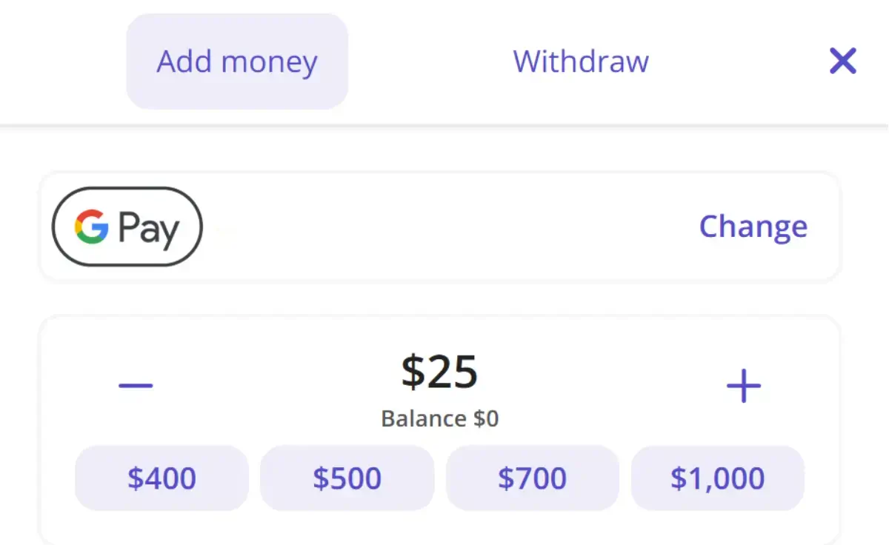Screen dimensions: 889x545
Task: Increase the deposit using the plus stepper
Action: pos(744,384)
